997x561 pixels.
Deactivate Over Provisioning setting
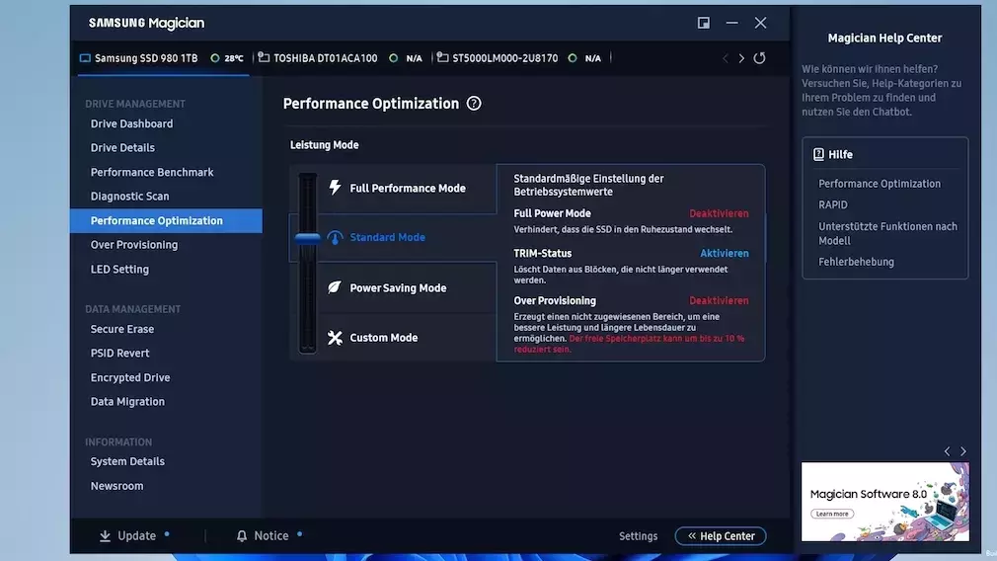(x=718, y=301)
